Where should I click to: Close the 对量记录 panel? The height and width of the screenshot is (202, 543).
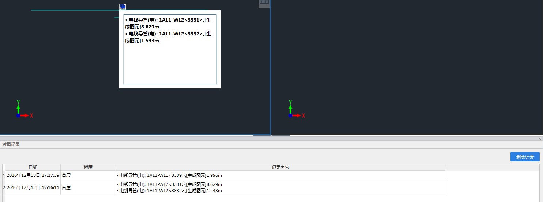[539, 139]
